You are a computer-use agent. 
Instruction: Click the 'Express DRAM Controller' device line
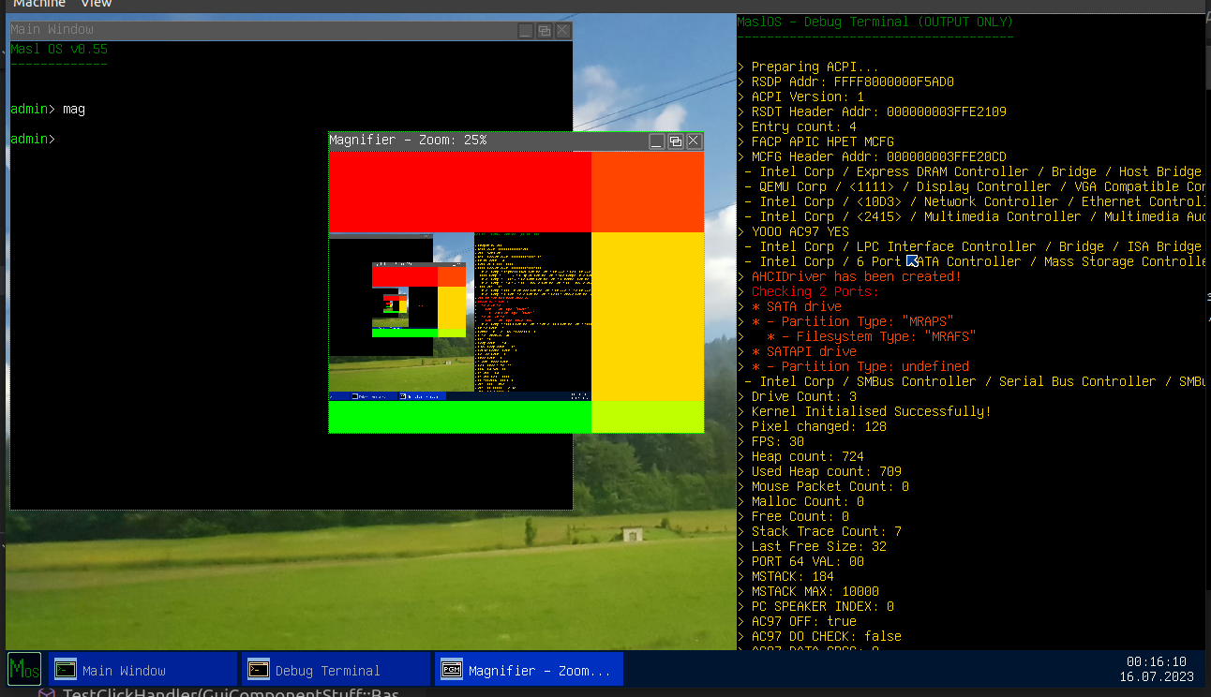click(973, 171)
